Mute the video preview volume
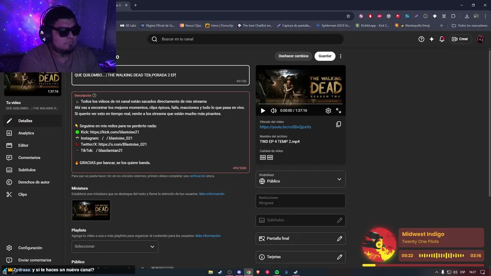 [x=274, y=110]
